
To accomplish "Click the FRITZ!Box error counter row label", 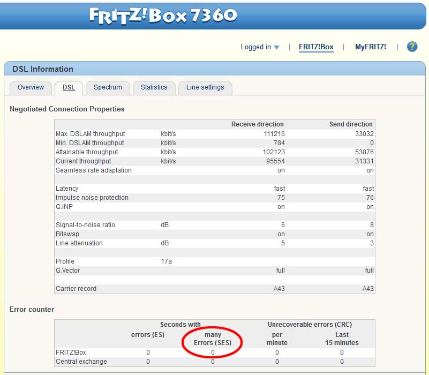I will [71, 352].
